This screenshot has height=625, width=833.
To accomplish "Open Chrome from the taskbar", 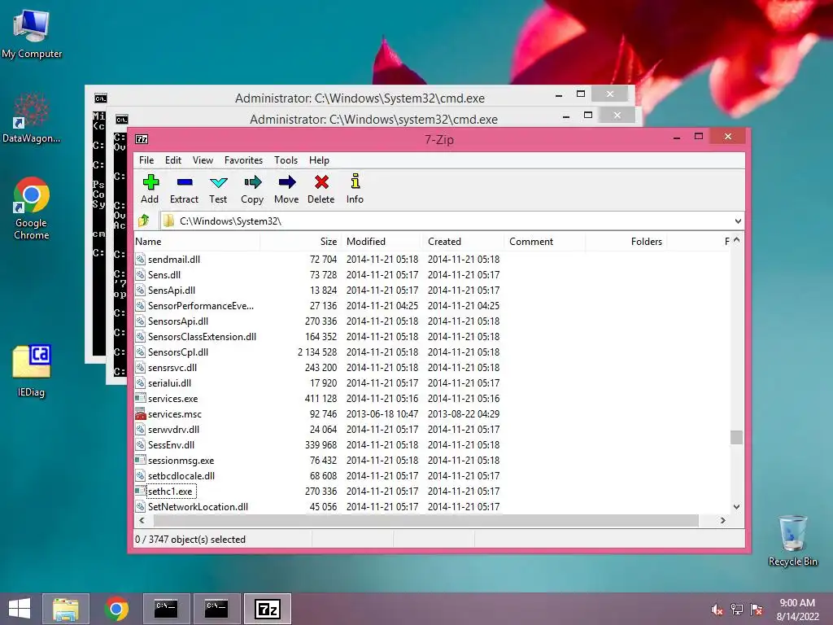I will click(116, 609).
